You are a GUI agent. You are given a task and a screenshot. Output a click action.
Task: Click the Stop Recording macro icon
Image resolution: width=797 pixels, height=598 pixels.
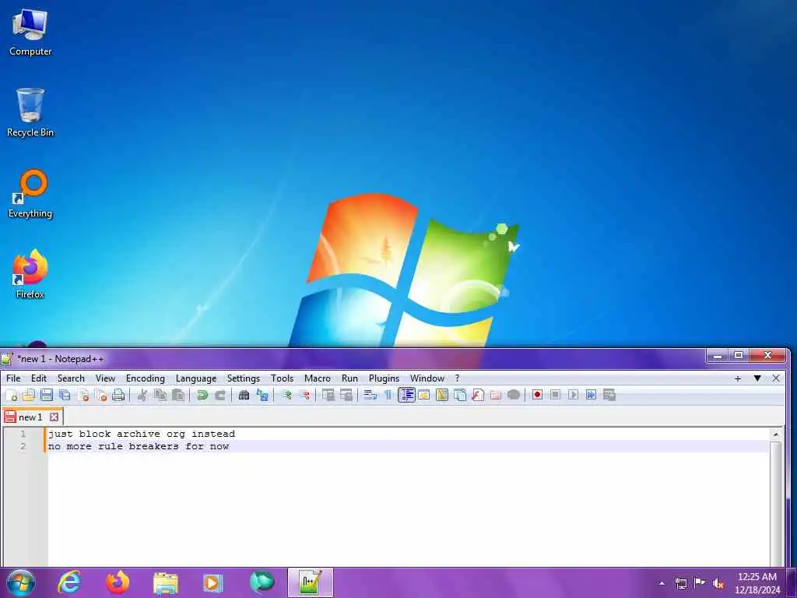[x=555, y=395]
